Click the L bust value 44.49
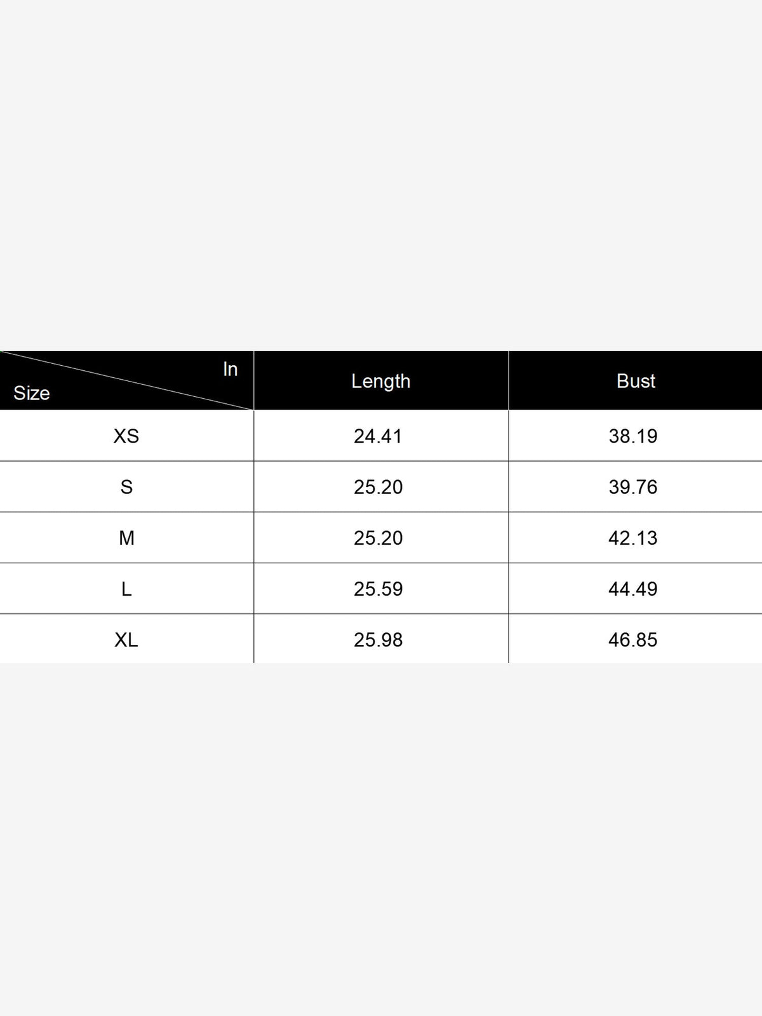762x1016 pixels. (633, 589)
